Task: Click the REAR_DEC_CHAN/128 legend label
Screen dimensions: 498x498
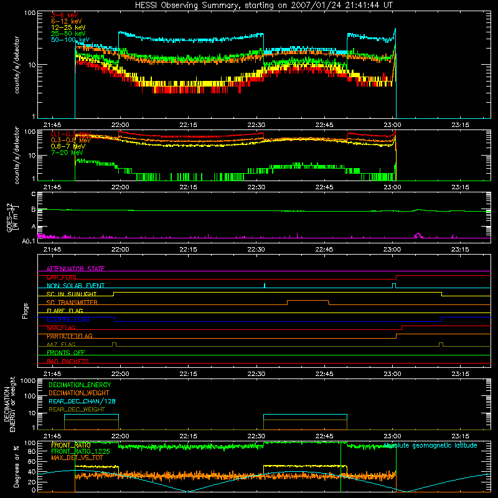Action: [x=82, y=401]
